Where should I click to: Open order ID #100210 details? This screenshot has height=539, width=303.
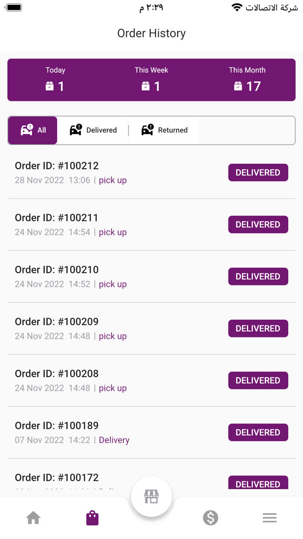[x=57, y=270]
